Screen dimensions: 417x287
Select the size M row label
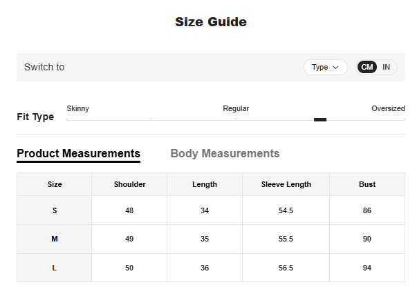55,239
